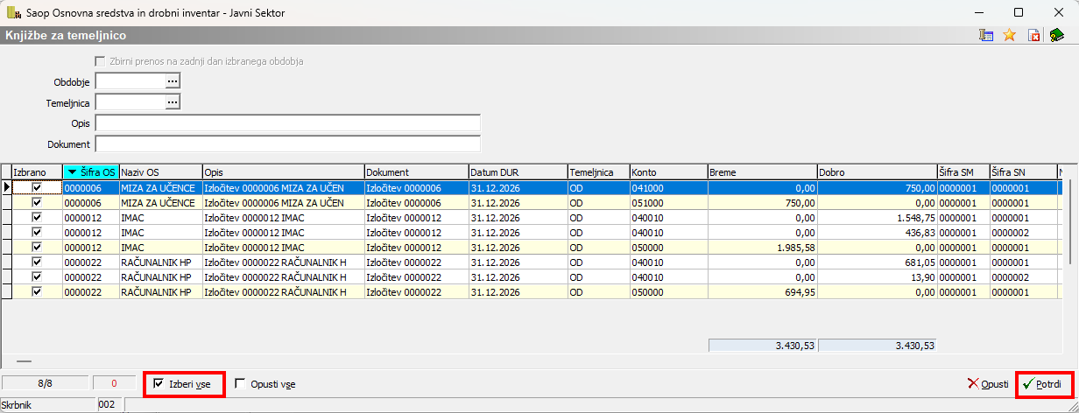Viewport: 1079px width, 413px height.
Task: Click sort arrow in Šifra OS header
Action: (73, 172)
